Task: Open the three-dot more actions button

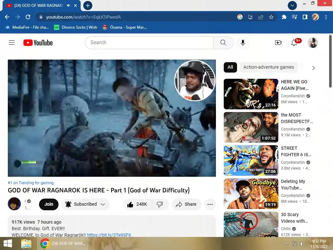Action: [x=210, y=204]
